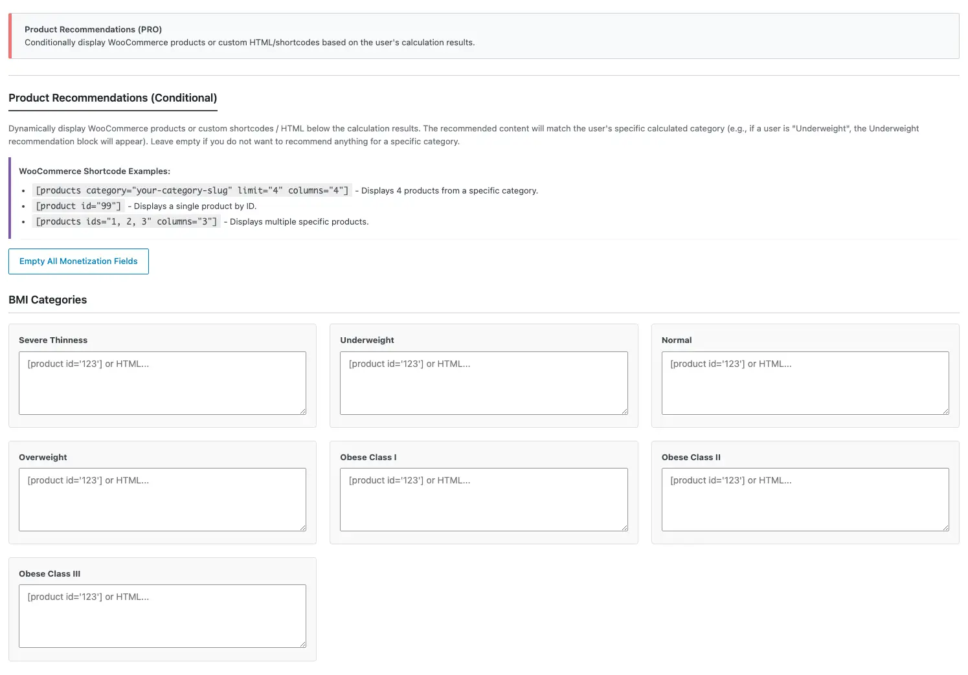Focus the Overweight recommendation textarea
The image size is (968, 675).
163,500
